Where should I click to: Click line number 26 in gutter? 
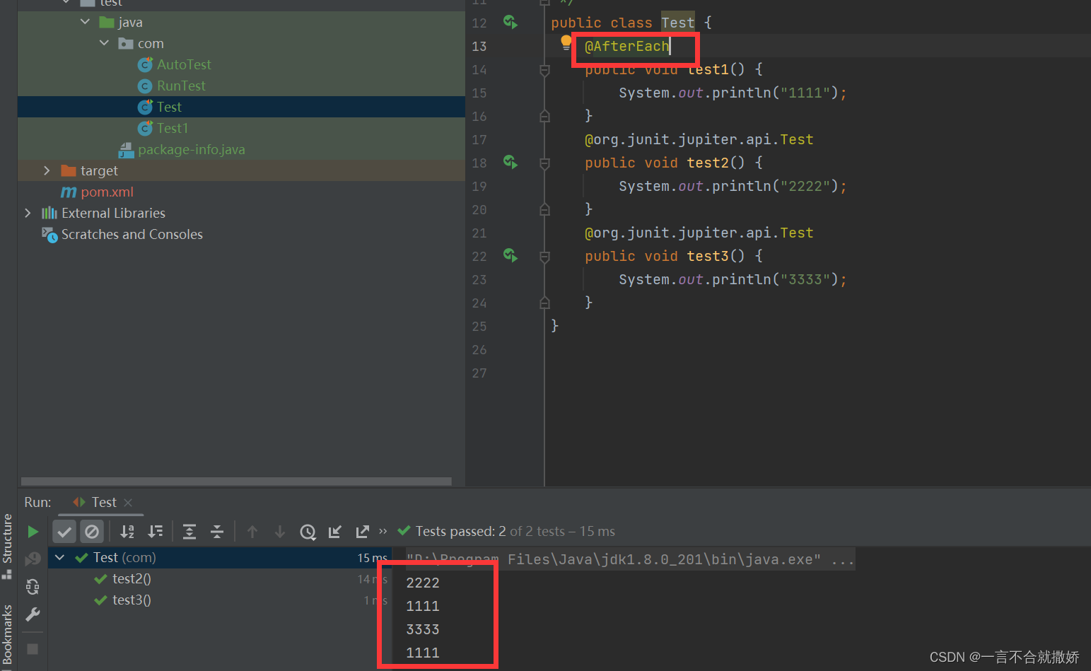point(479,349)
